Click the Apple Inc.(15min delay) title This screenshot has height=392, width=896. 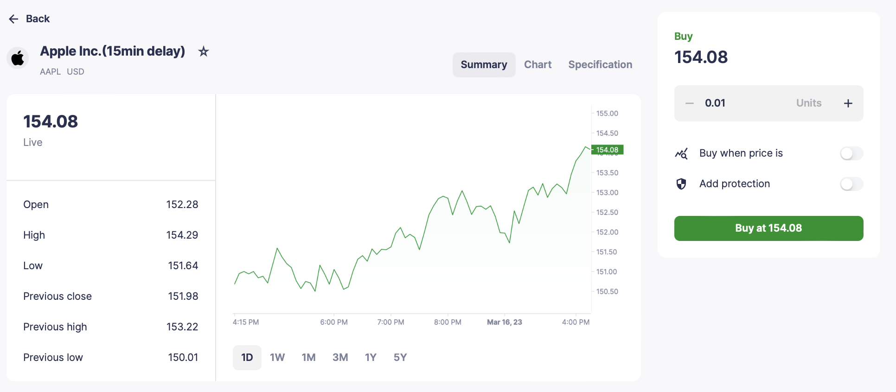(113, 51)
